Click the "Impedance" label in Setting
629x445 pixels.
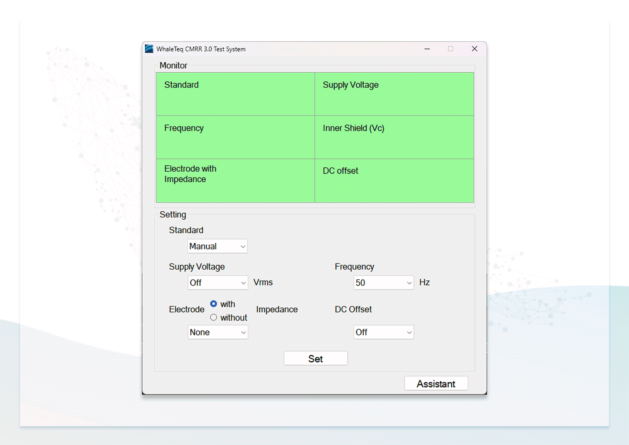(x=277, y=309)
